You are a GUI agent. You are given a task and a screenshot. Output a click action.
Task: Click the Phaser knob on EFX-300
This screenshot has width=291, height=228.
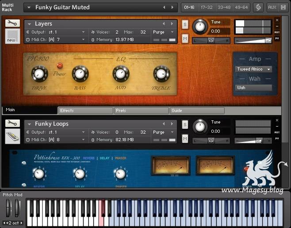click(120, 174)
